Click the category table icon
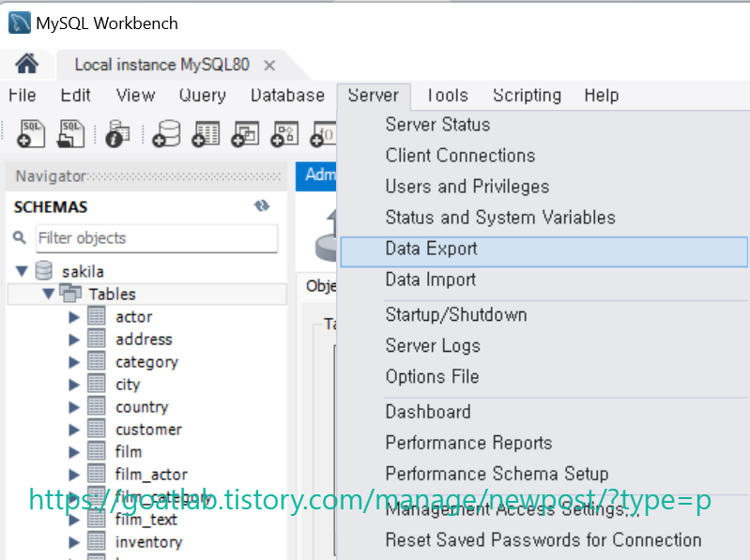 tap(96, 361)
